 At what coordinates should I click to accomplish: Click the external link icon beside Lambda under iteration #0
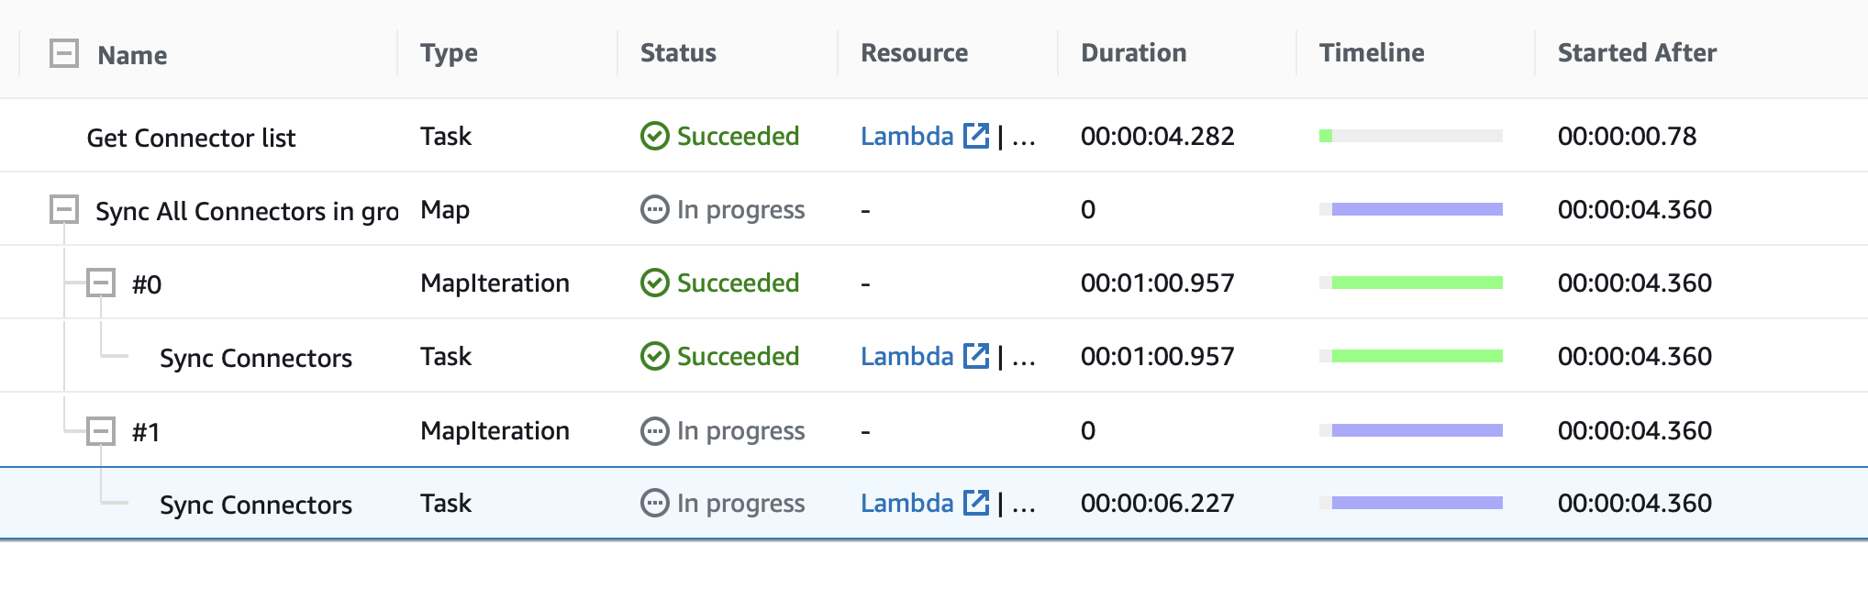point(976,356)
